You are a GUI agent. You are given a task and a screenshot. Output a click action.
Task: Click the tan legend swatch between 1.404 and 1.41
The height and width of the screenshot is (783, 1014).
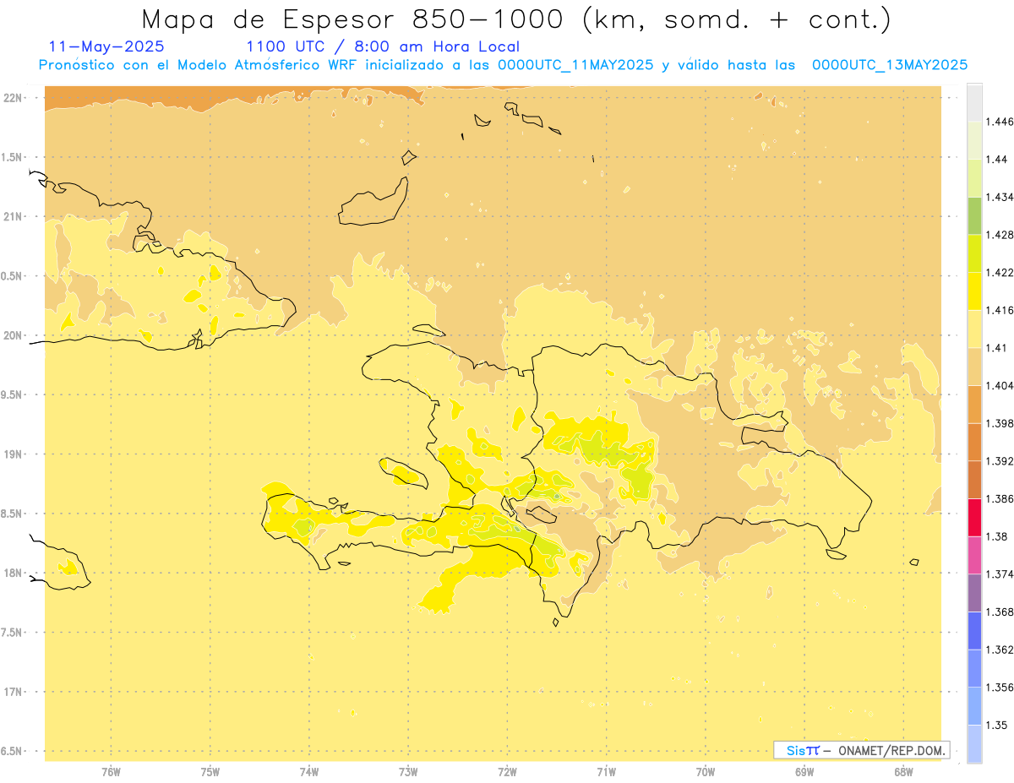click(x=974, y=367)
